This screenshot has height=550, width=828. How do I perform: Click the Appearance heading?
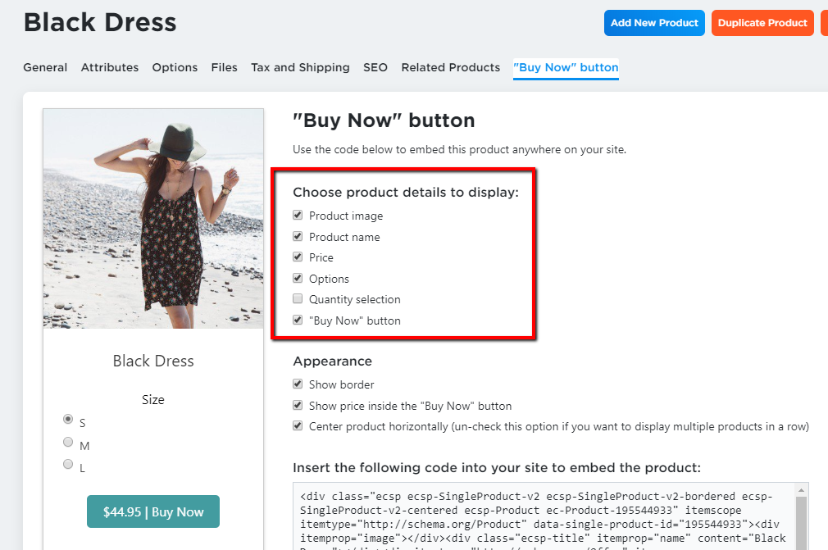point(332,361)
